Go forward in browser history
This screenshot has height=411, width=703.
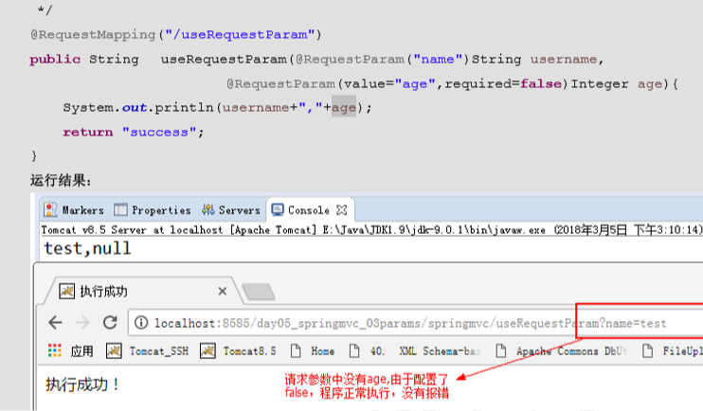pos(82,323)
